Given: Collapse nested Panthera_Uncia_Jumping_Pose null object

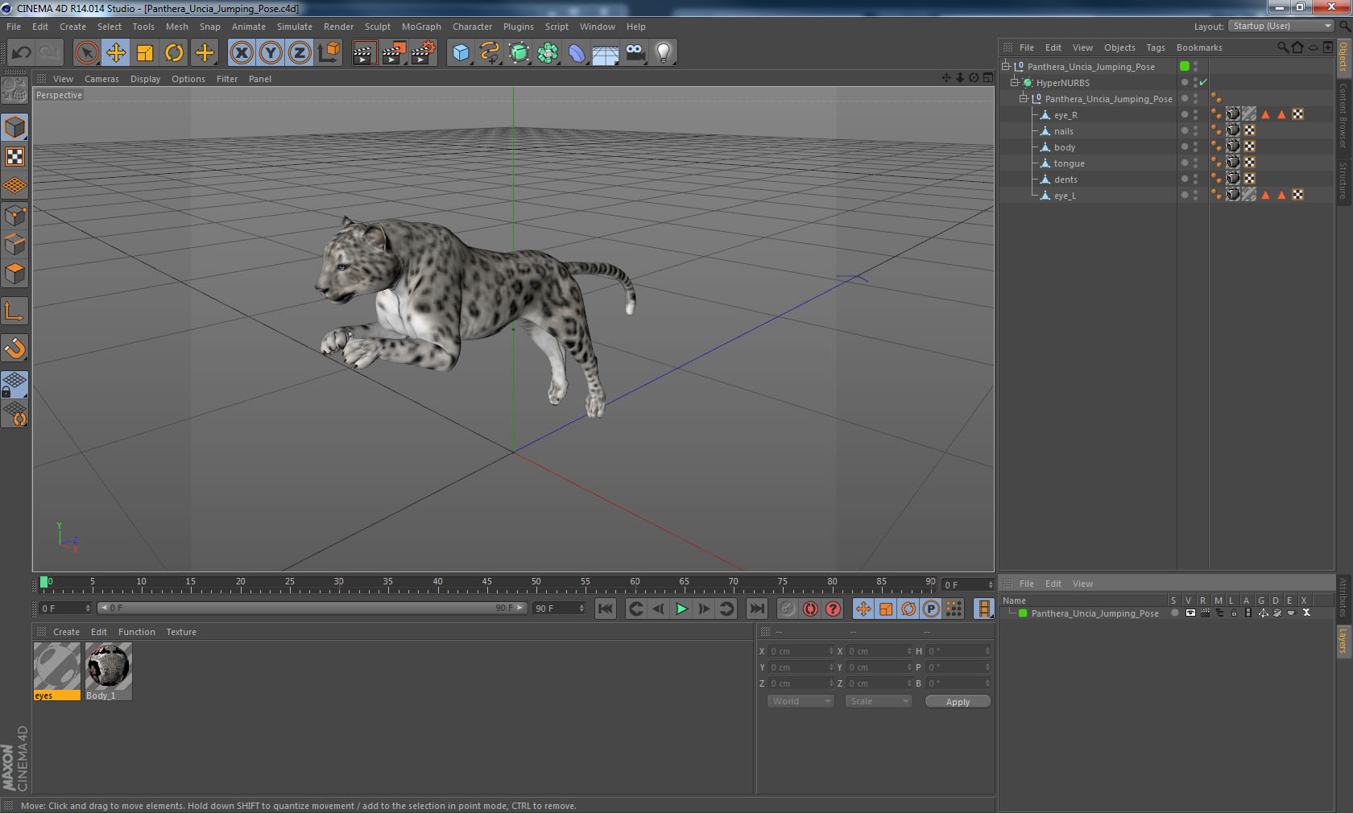Looking at the screenshot, I should pyautogui.click(x=1024, y=99).
